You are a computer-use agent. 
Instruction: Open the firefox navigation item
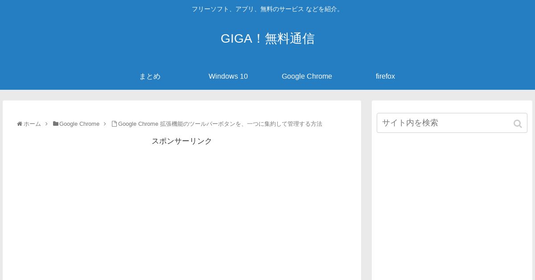385,76
